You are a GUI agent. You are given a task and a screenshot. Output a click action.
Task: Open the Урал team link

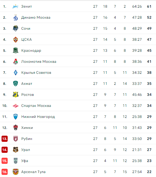click(x=26, y=150)
